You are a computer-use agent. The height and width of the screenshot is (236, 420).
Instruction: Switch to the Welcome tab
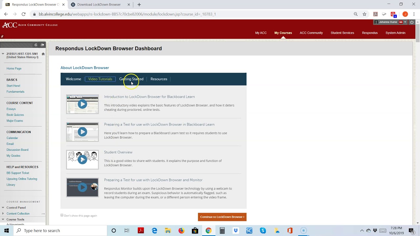click(73, 79)
